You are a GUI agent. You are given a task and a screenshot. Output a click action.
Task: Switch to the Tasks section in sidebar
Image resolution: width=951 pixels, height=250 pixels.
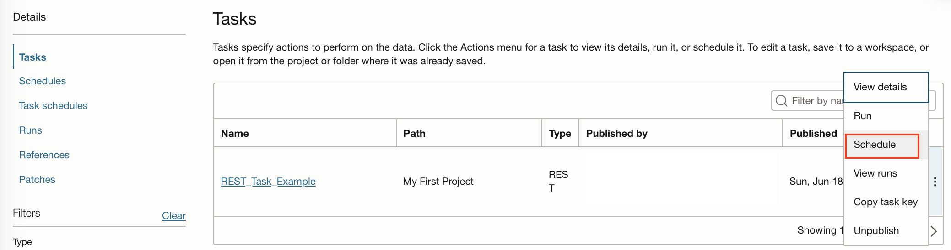coord(32,57)
